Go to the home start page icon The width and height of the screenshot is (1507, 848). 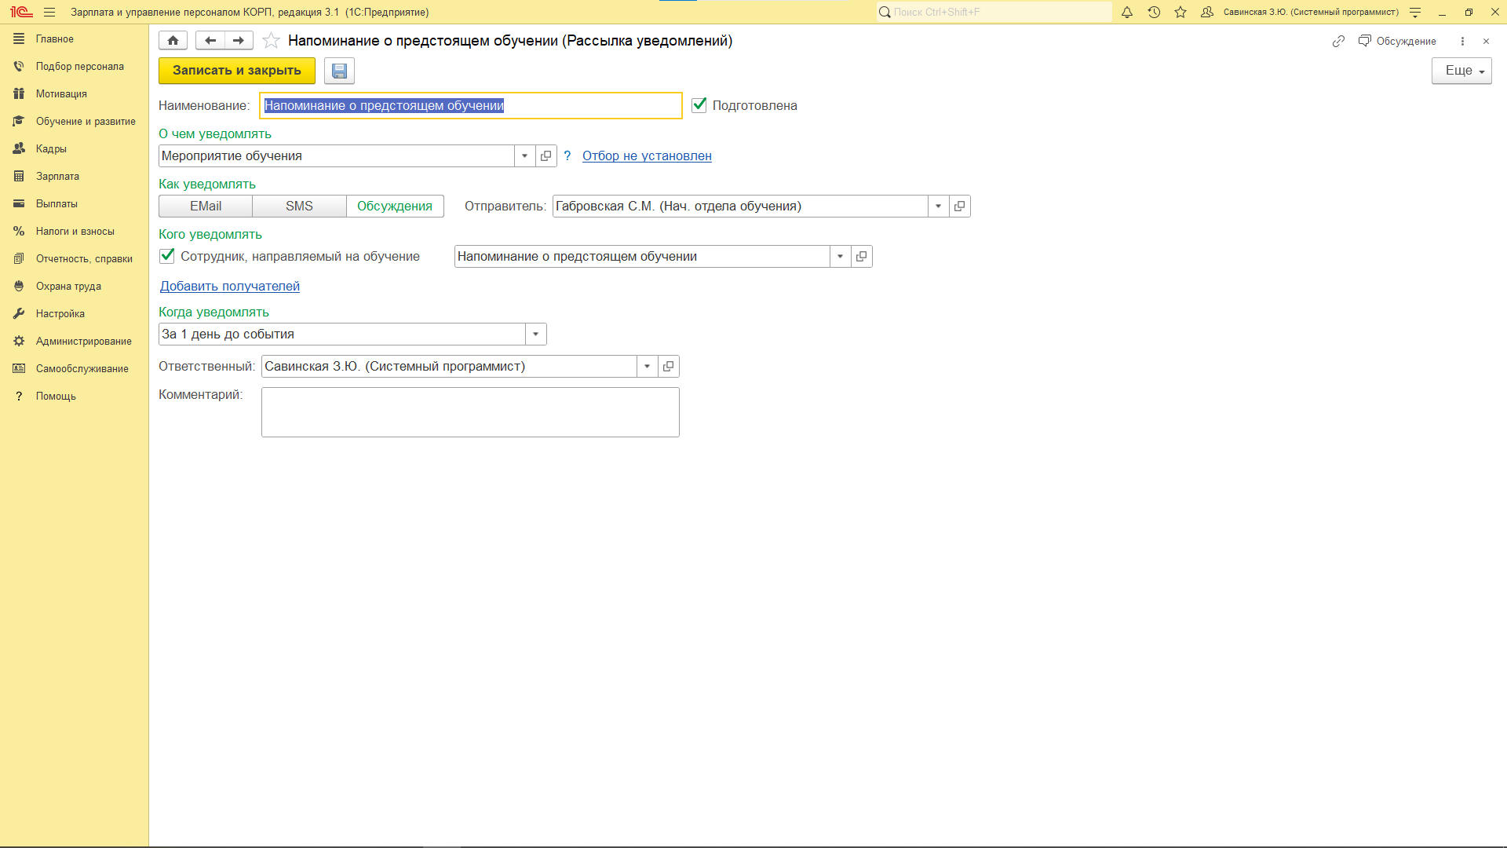173,41
